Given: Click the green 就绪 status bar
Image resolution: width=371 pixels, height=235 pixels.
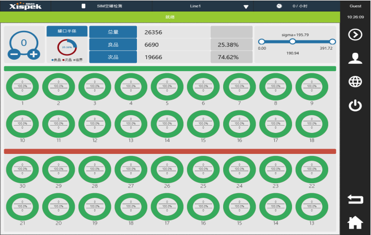Looking at the screenshot, I should click(x=170, y=17).
